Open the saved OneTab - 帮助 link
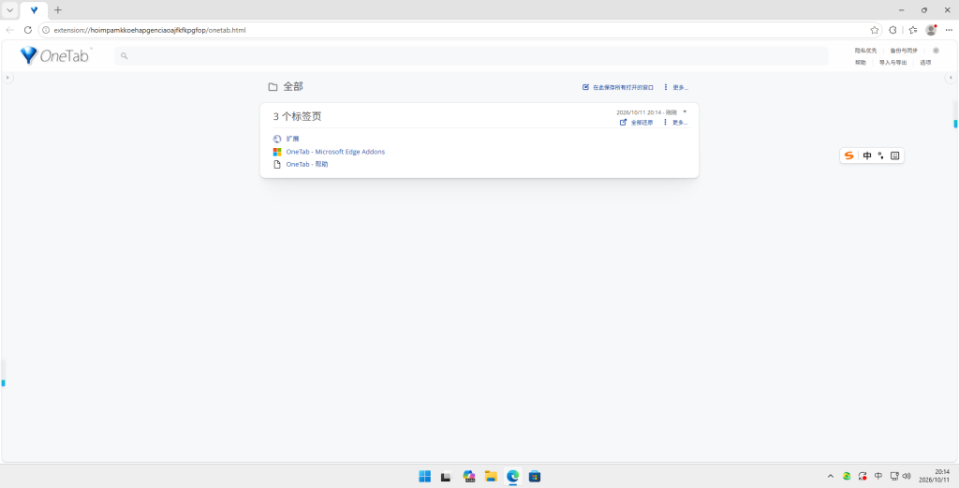 pyautogui.click(x=307, y=165)
